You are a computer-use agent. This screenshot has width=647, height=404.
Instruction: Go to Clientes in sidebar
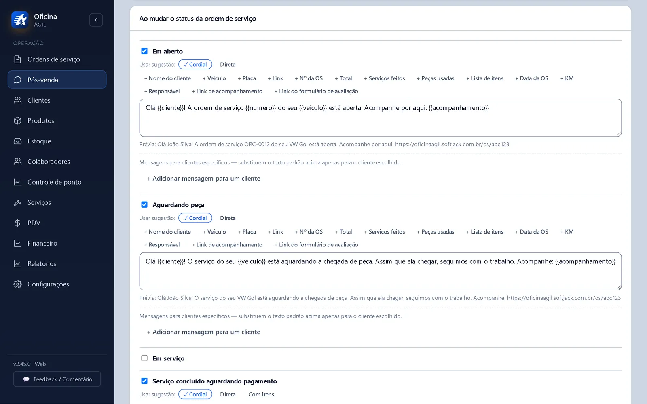(57, 100)
